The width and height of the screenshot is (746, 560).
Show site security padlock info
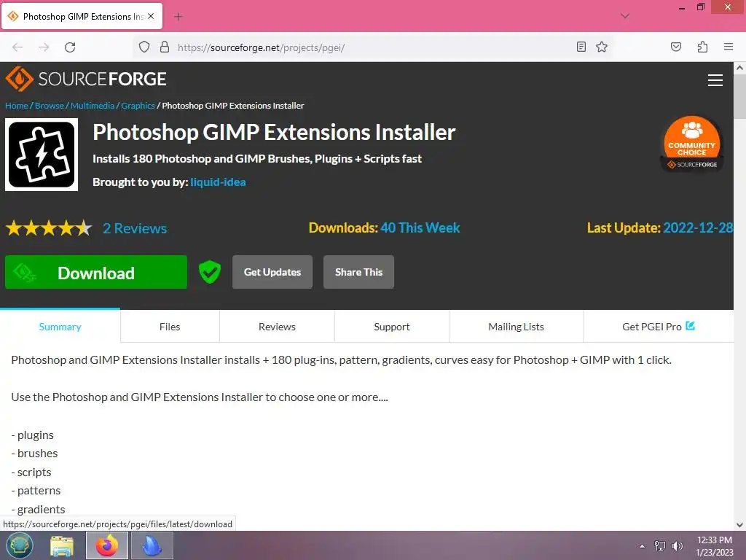pyautogui.click(x=165, y=47)
